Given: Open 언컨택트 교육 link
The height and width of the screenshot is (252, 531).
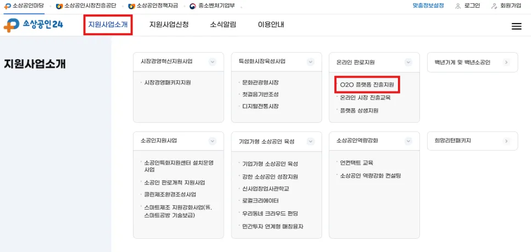Looking at the screenshot, I should (357, 163).
